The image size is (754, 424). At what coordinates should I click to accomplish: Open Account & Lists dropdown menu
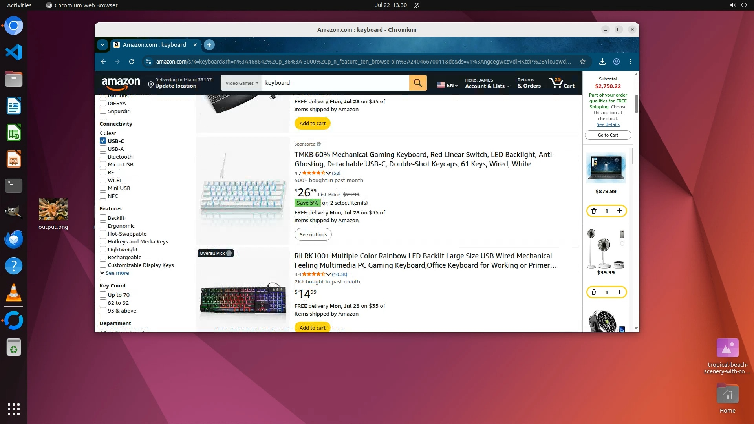(x=487, y=83)
